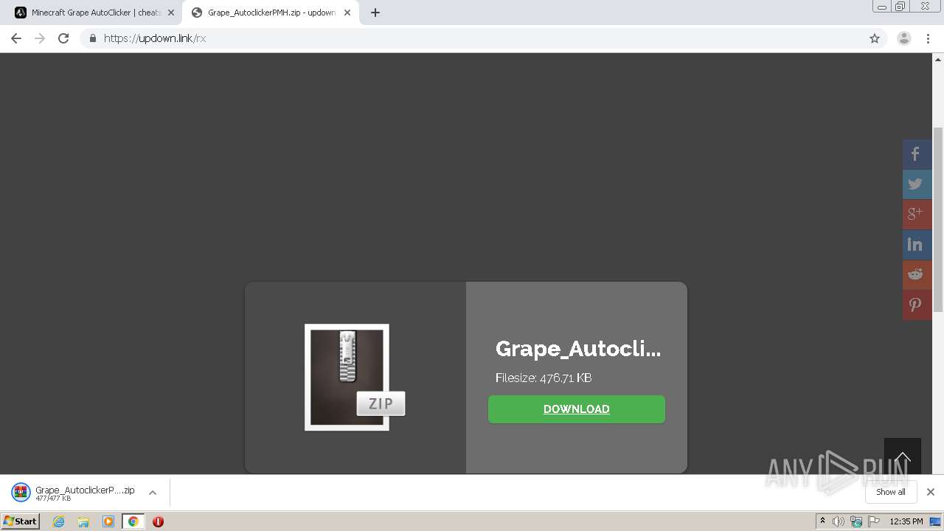
Task: Open Action Center flag icon
Action: pos(874,521)
